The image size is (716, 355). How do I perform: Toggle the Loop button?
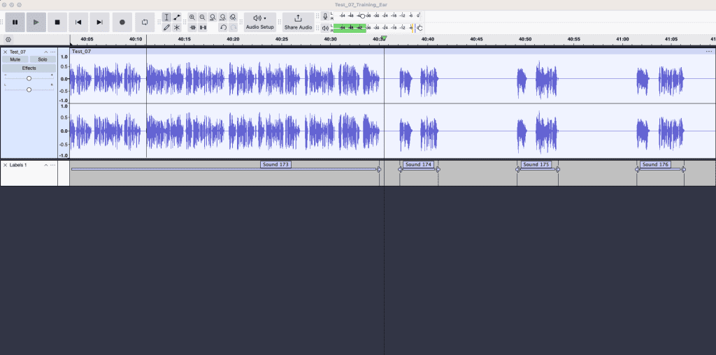145,22
